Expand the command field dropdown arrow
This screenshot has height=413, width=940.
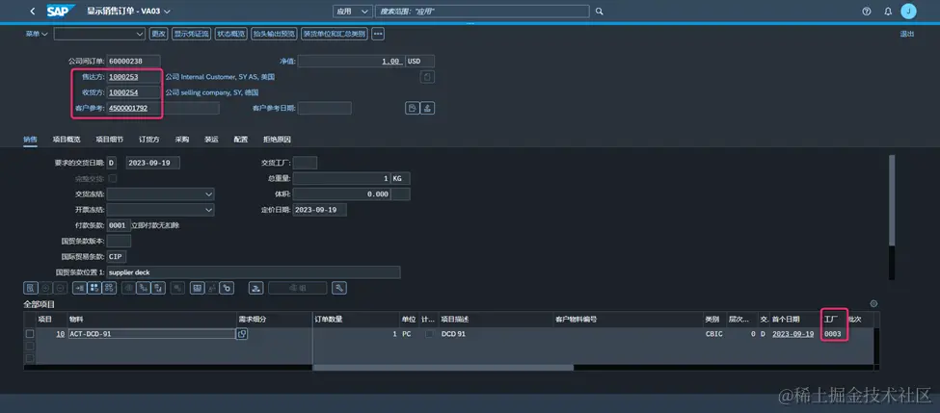[x=140, y=34]
